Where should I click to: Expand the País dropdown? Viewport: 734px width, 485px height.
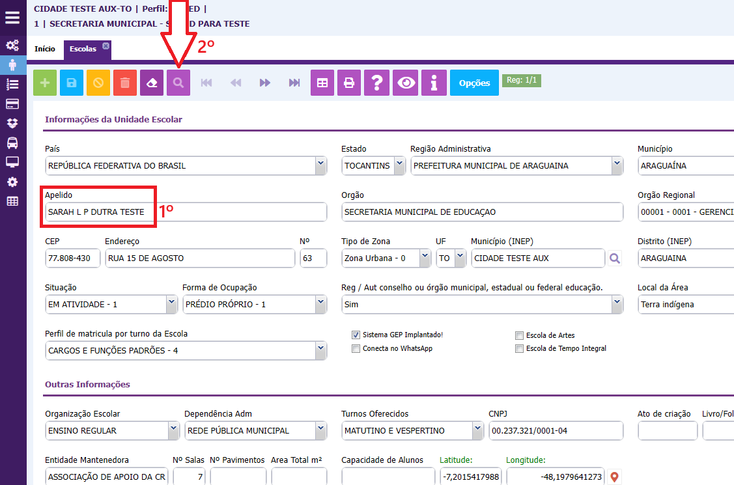tap(320, 165)
